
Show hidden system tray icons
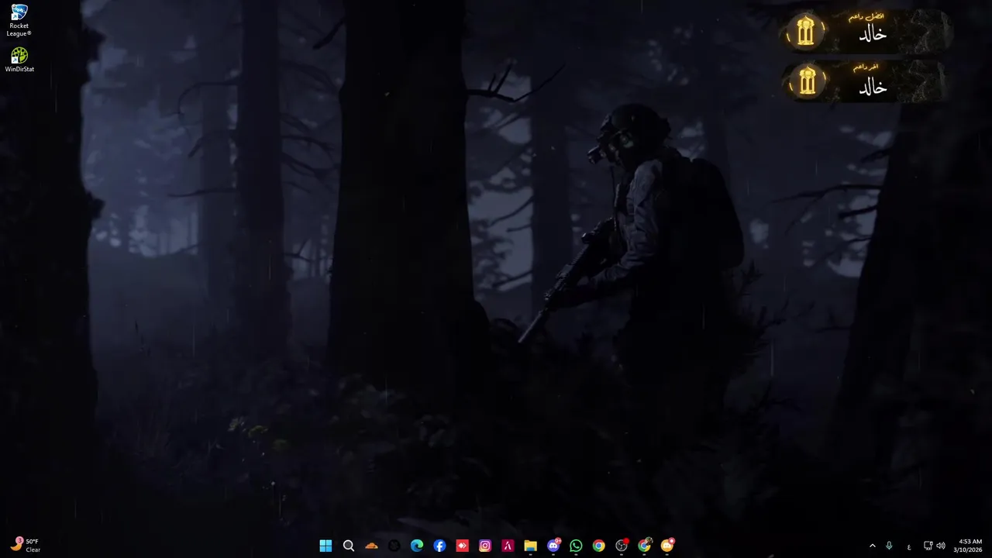872,546
